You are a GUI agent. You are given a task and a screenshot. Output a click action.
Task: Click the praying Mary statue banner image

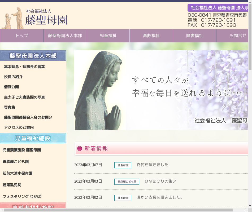[161, 90]
